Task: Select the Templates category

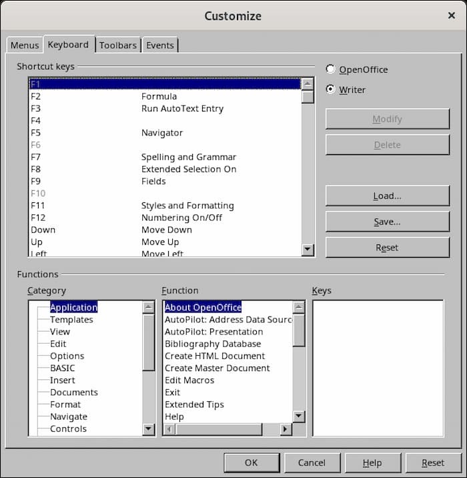Action: point(71,320)
